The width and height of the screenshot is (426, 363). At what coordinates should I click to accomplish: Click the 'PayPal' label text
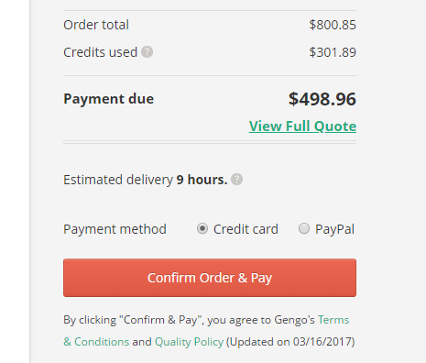[334, 229]
